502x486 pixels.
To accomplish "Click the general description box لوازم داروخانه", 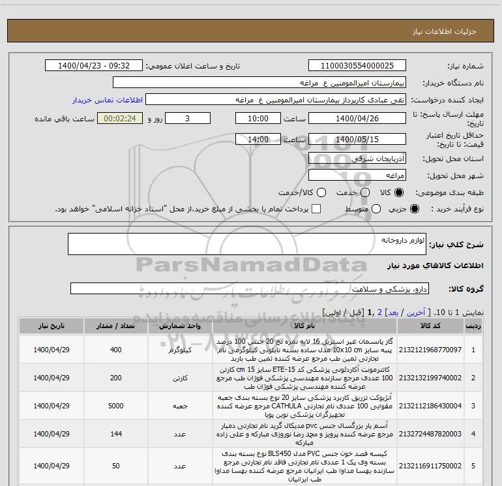I will [247, 244].
